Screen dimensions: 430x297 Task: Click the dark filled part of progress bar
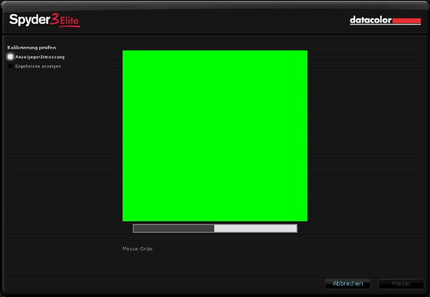[173, 228]
